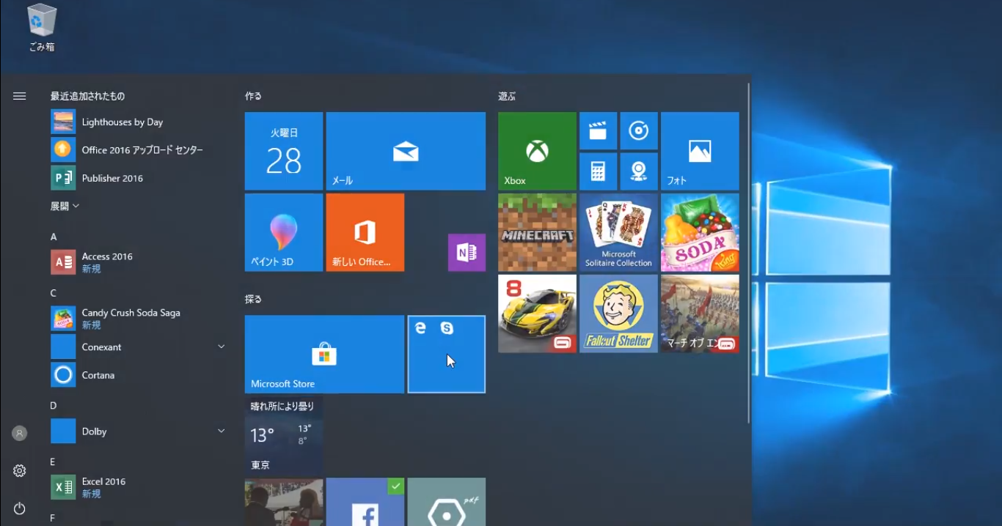Click the Power icon in Start
Image resolution: width=1002 pixels, height=526 pixels.
(20, 508)
